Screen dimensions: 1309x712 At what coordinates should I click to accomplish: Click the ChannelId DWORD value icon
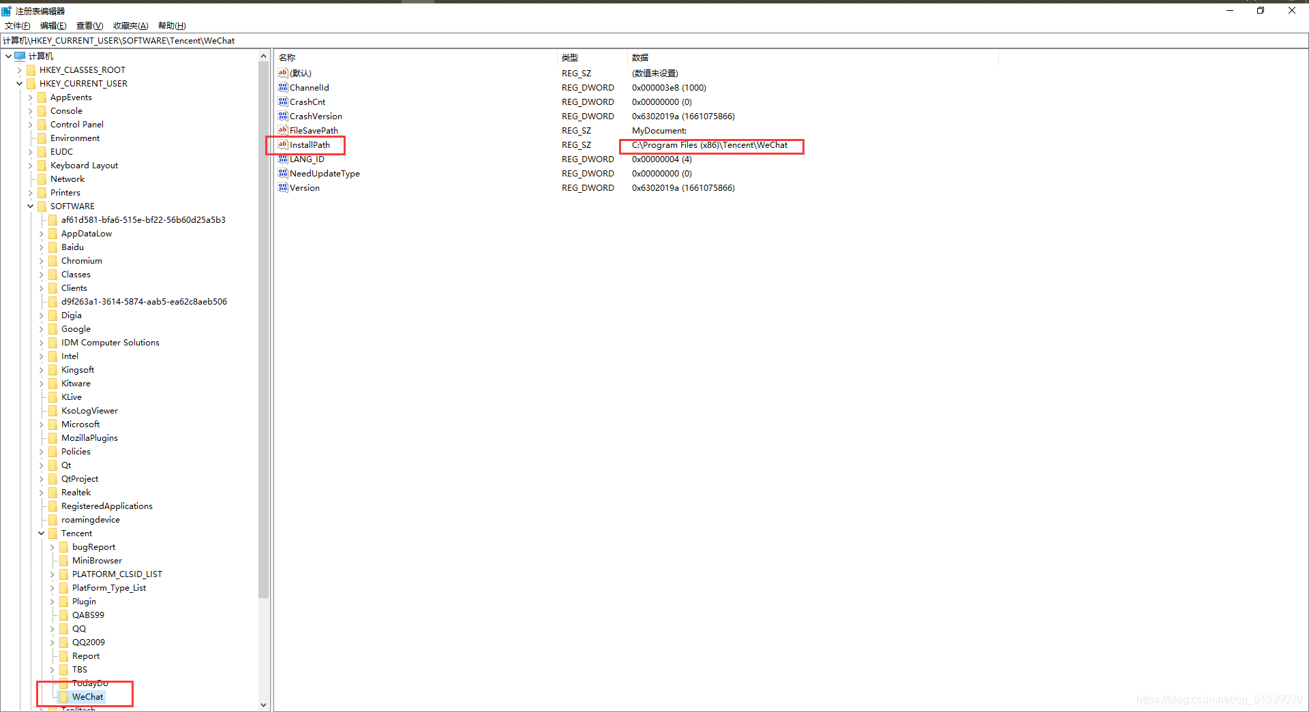point(283,87)
